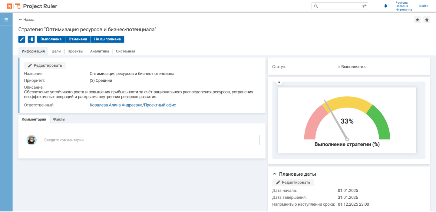Click the comment input field
Image resolution: width=436 pixels, height=212 pixels.
click(150, 140)
